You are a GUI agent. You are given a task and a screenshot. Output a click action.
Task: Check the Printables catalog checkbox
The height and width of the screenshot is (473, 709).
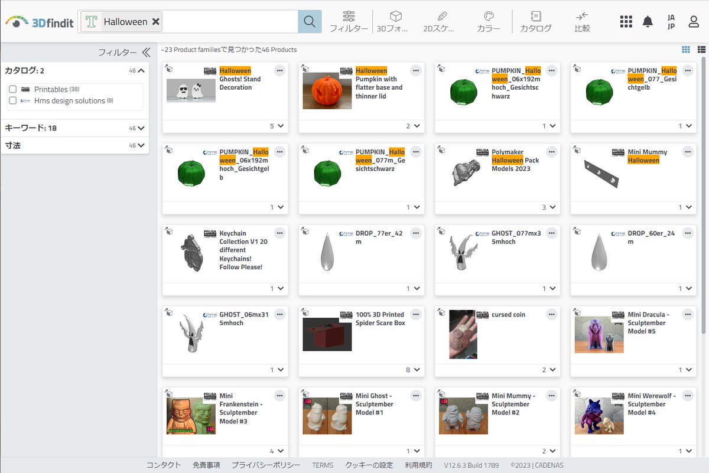tap(13, 90)
